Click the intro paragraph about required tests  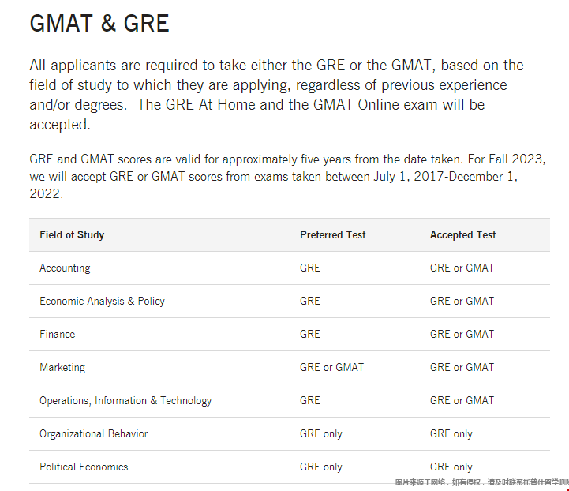276,95
